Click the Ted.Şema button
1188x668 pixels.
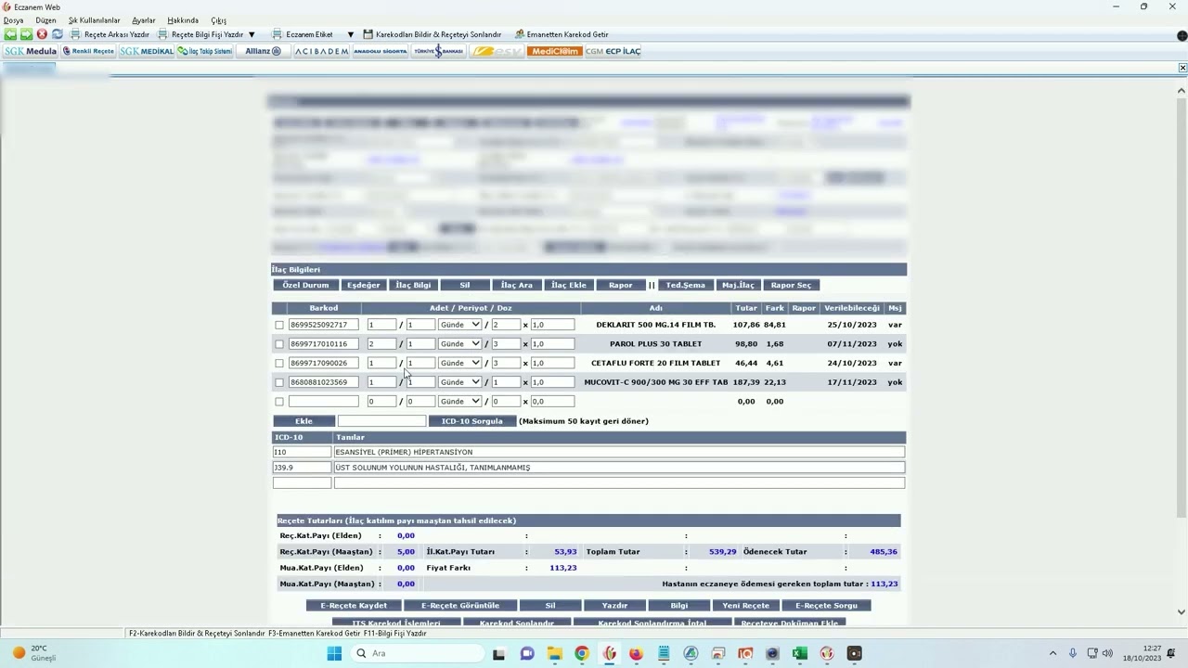(686, 285)
